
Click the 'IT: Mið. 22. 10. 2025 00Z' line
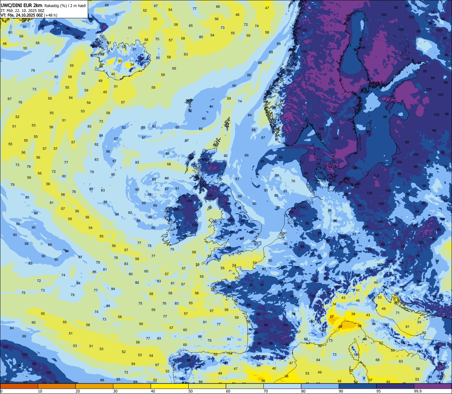click(x=23, y=11)
